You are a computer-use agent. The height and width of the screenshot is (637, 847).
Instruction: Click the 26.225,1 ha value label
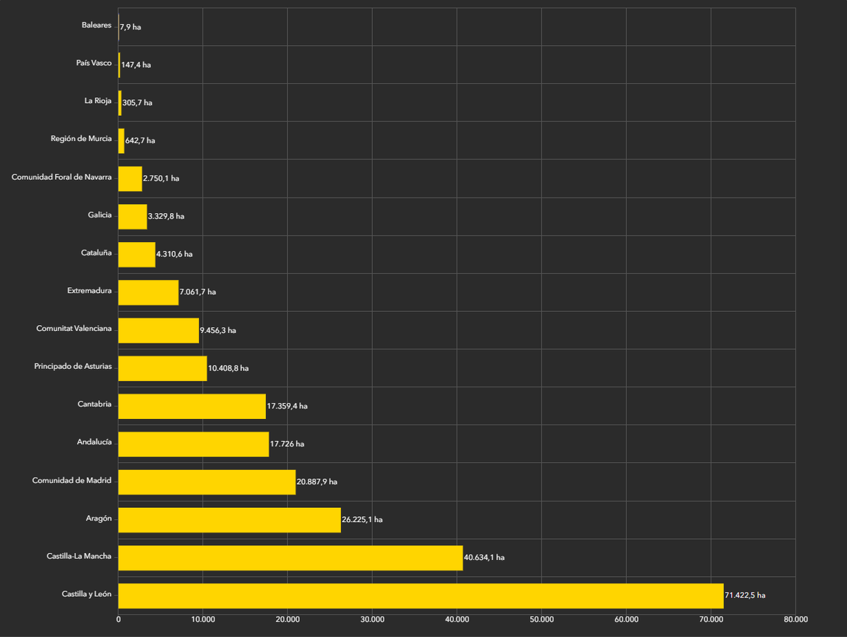[x=362, y=520]
